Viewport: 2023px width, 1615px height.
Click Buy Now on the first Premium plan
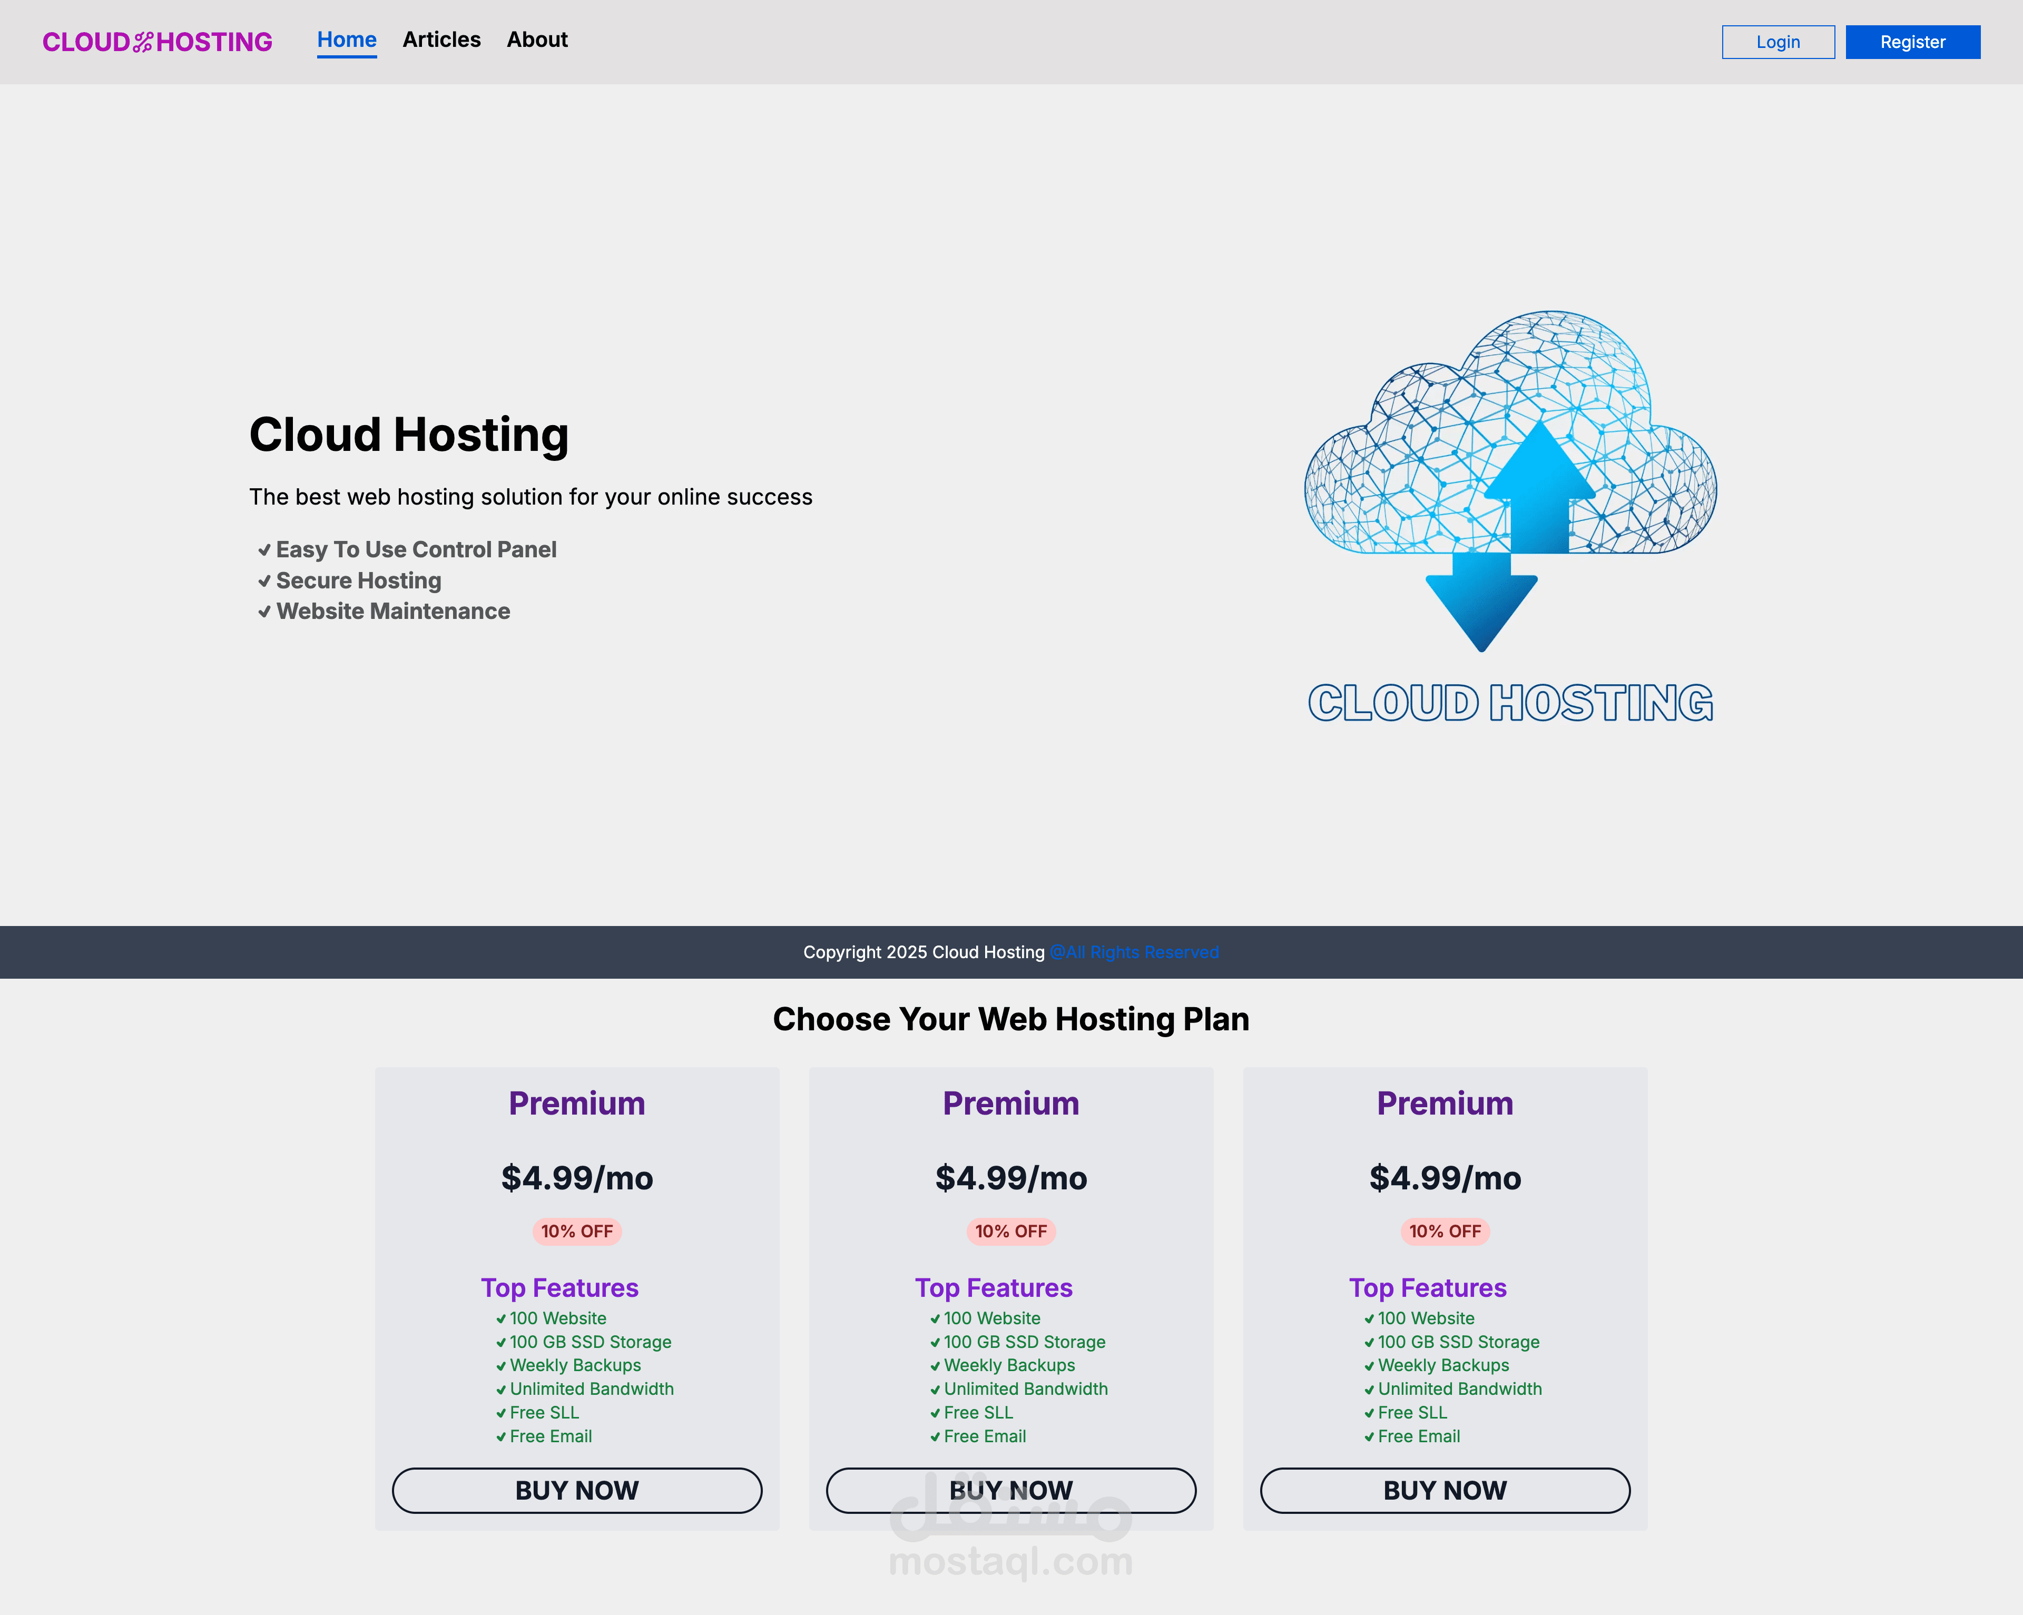coord(577,1490)
